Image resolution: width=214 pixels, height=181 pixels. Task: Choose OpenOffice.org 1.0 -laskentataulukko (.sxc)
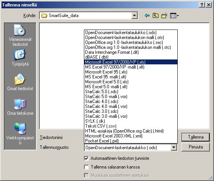pyautogui.click(x=131, y=42)
